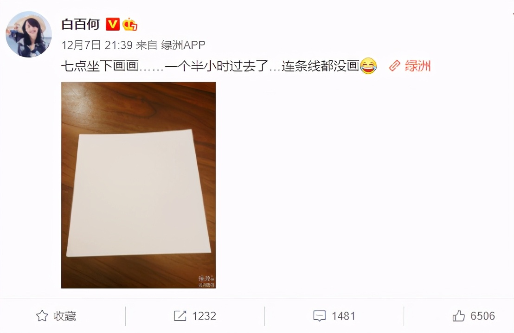Open the post timestamp 12月7日 21:39

(96, 45)
